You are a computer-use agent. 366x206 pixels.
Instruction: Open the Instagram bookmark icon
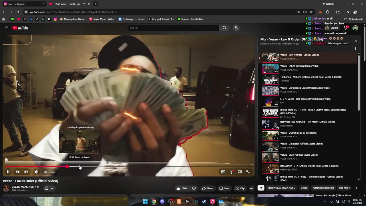[x=55, y=19]
